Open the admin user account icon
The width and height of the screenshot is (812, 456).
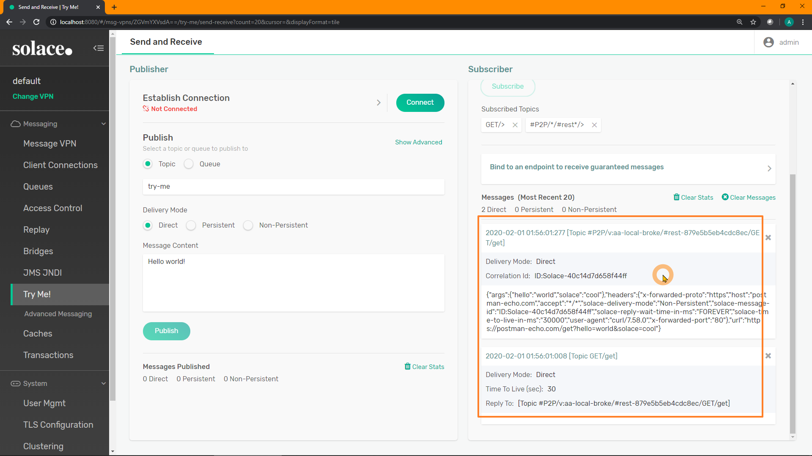768,42
